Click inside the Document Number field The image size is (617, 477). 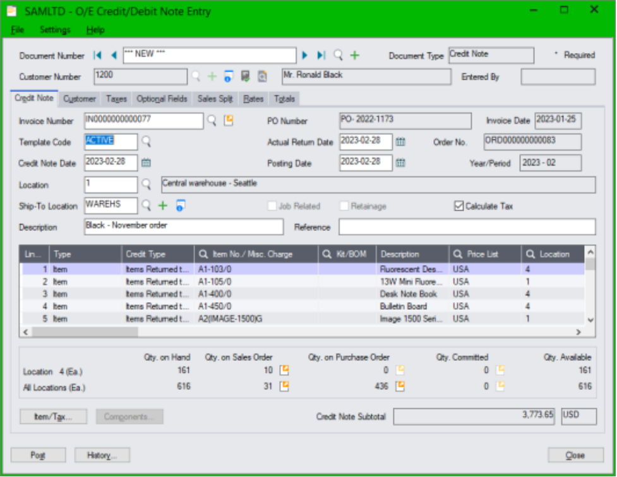pyautogui.click(x=209, y=56)
